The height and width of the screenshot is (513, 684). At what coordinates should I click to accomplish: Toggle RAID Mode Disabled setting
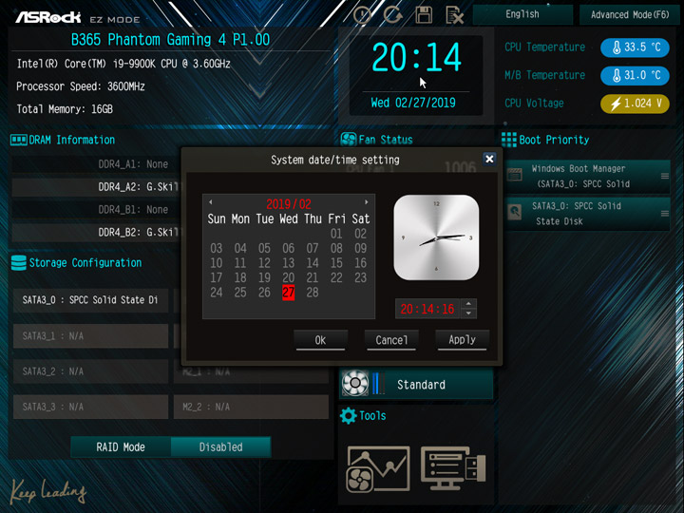(x=220, y=447)
